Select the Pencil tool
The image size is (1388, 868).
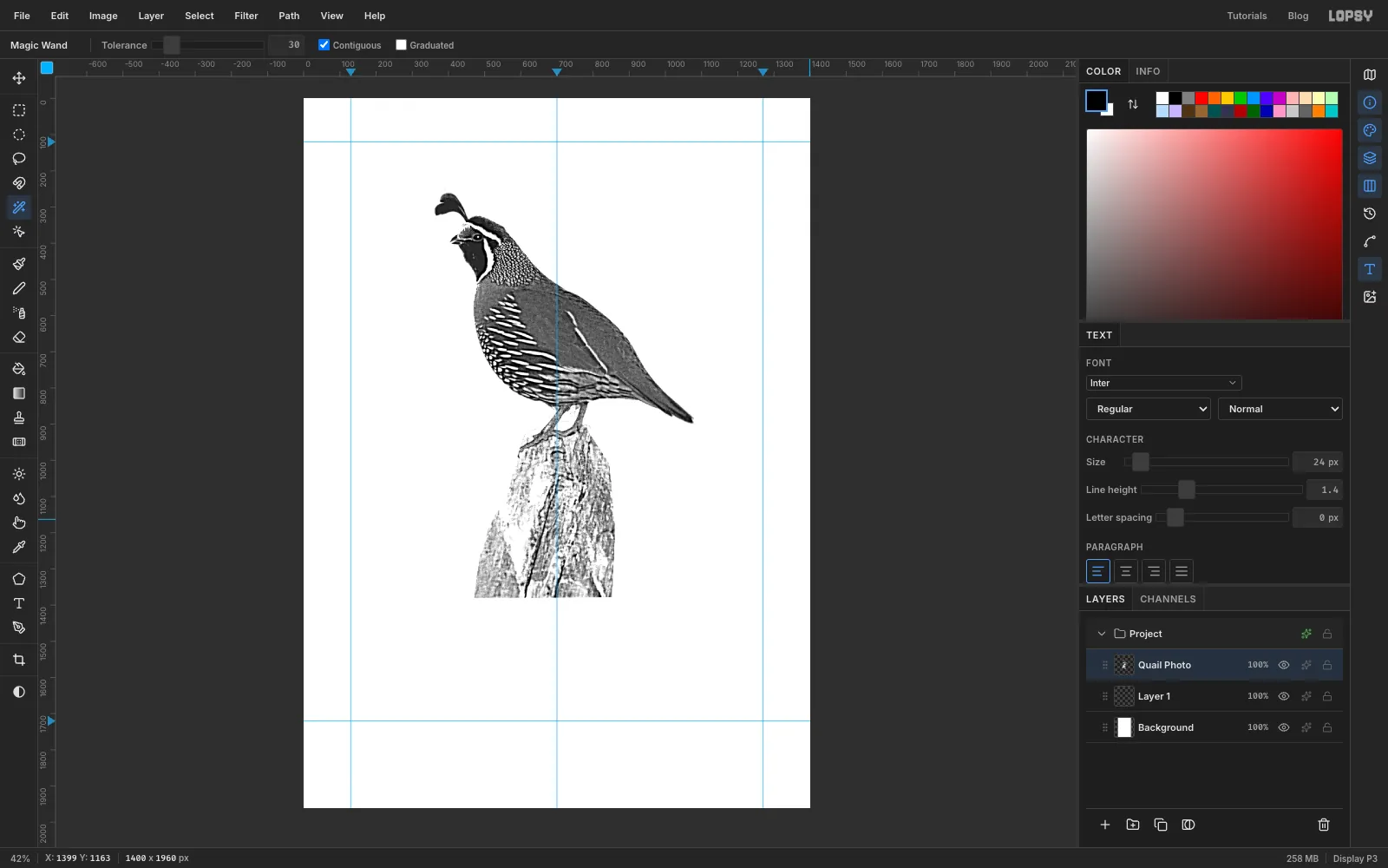coord(19,288)
